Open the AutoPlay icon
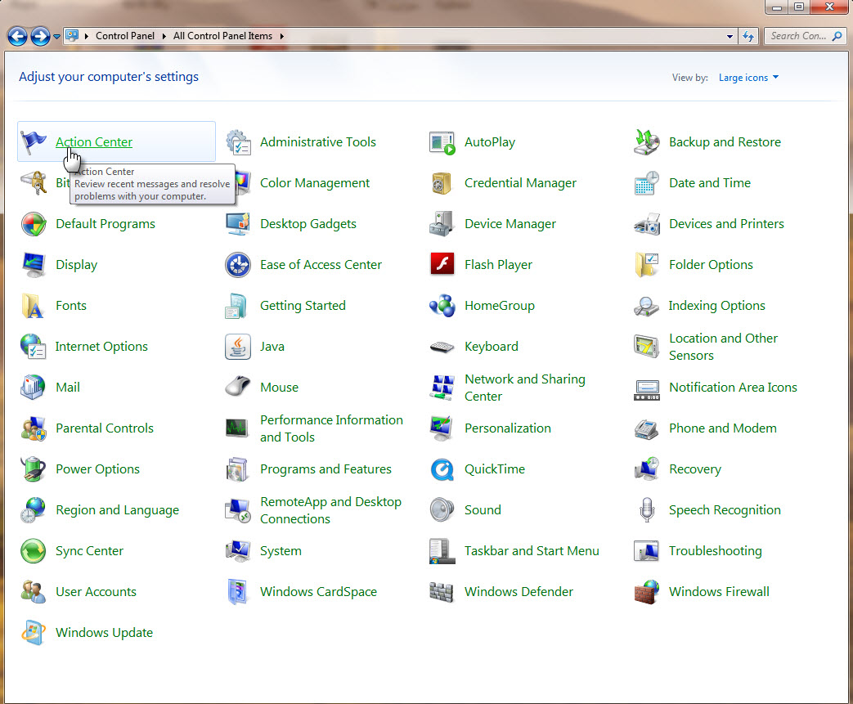The width and height of the screenshot is (853, 704). 442,142
